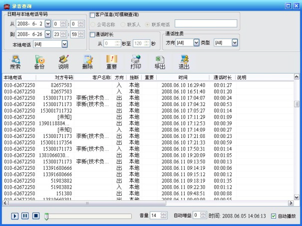Click the customer info search text field
This screenshot has width=302, height=226.
tap(206, 23)
